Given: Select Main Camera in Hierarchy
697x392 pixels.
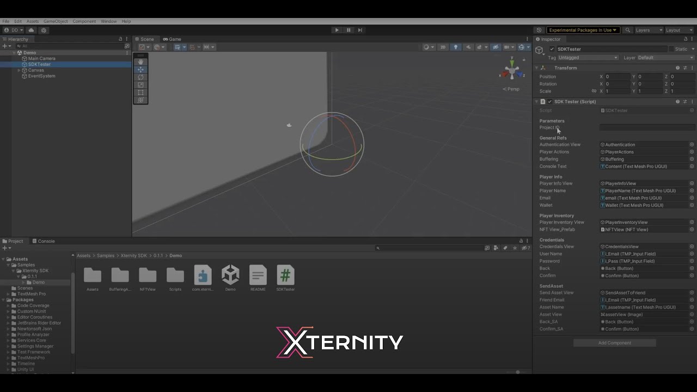Looking at the screenshot, I should [41, 58].
